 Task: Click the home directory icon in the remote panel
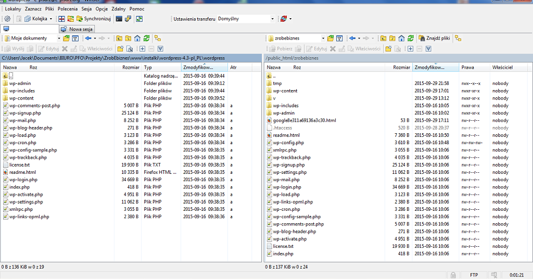click(401, 39)
